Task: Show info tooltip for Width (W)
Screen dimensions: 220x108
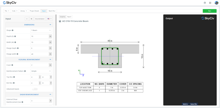Action: tap(15, 42)
